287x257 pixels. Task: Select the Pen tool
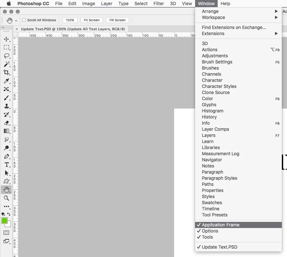click(6, 157)
